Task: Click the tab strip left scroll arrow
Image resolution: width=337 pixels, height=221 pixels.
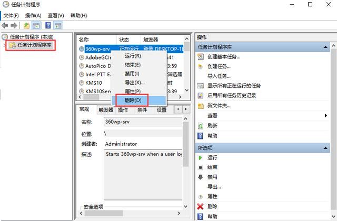Action: (178, 109)
